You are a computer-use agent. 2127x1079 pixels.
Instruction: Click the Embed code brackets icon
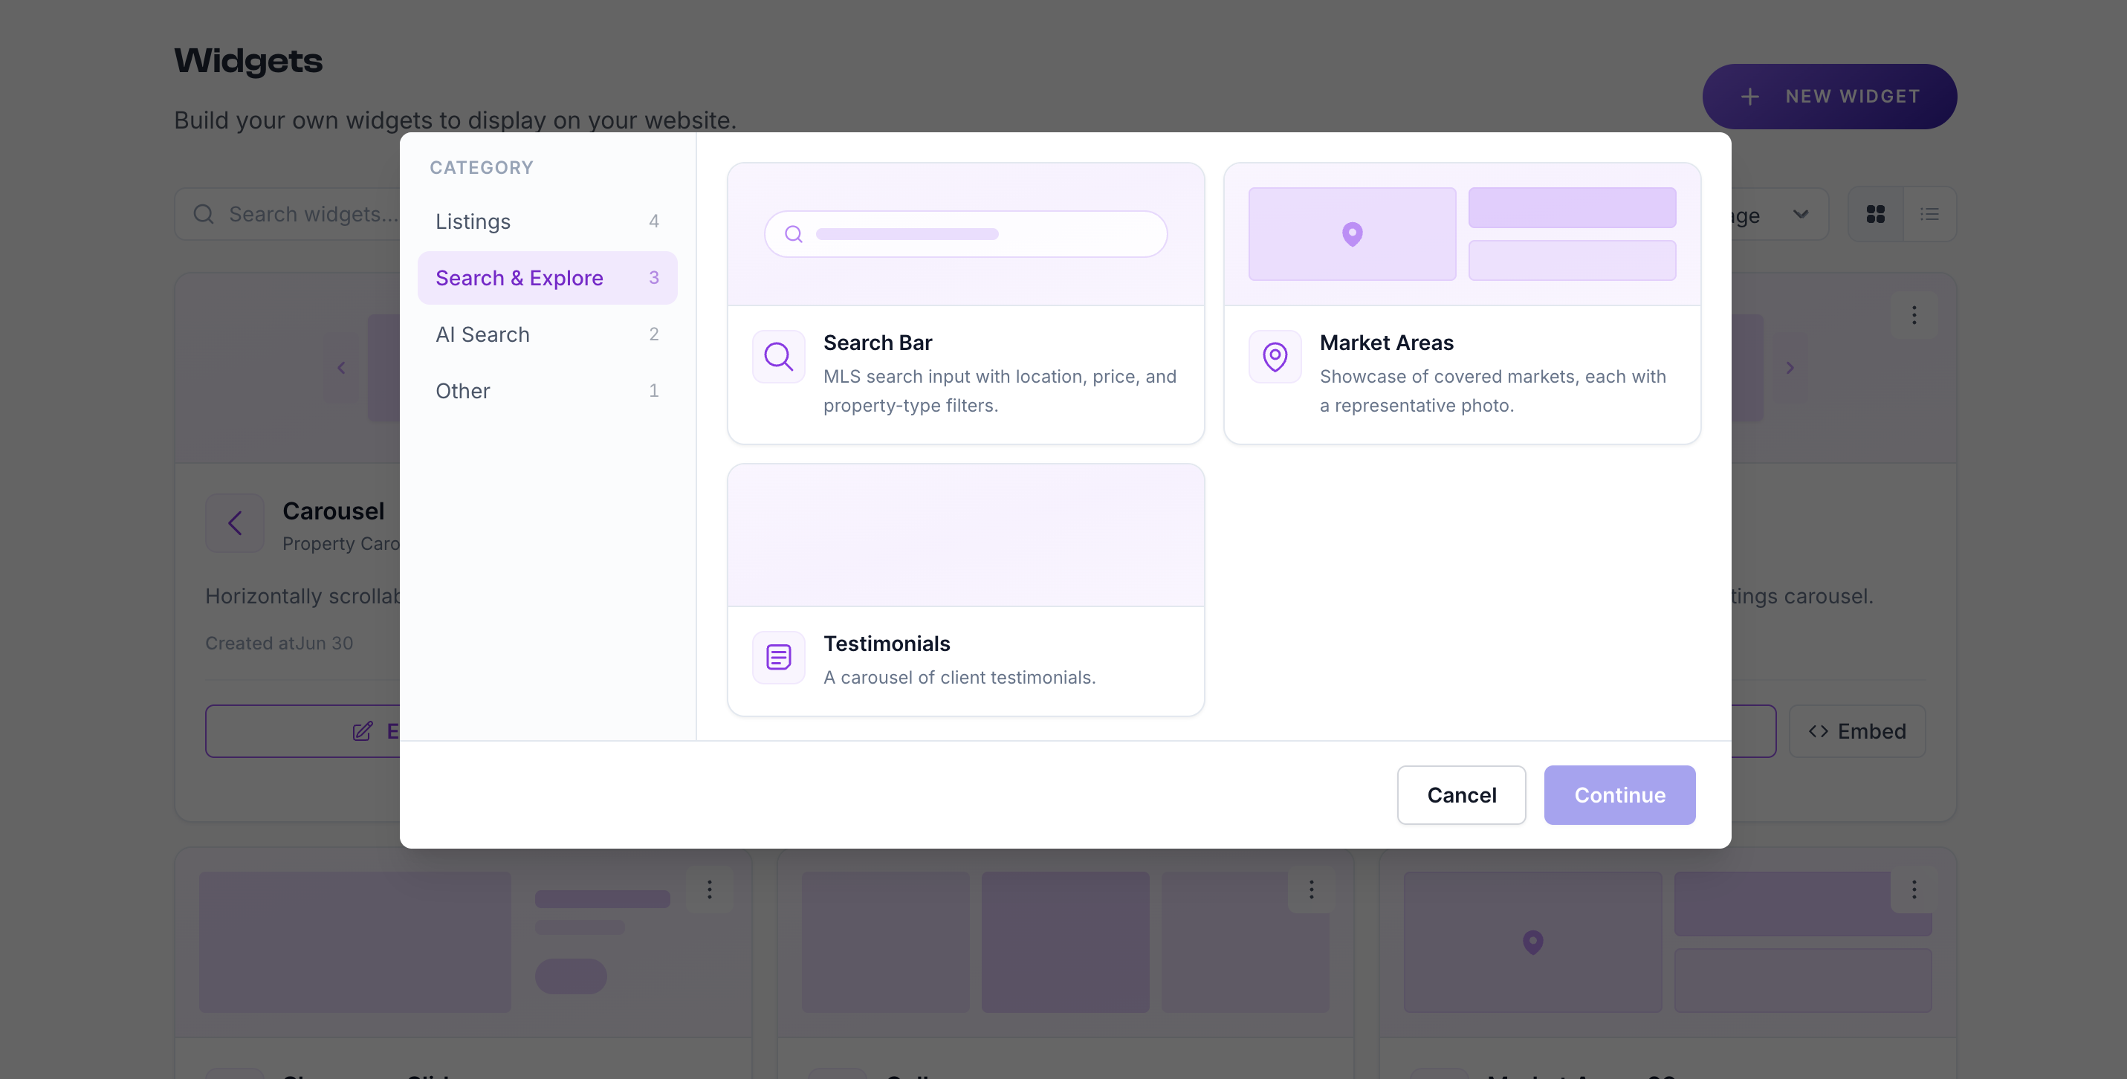[x=1817, y=731]
